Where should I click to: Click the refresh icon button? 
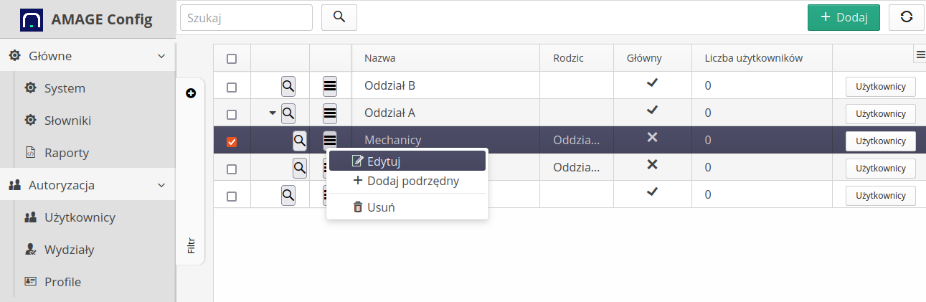(x=906, y=18)
